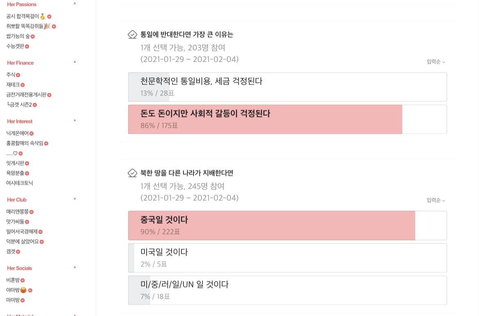Go to 금전거래전용게시판 board link
The height and width of the screenshot is (316, 479).
[26, 94]
